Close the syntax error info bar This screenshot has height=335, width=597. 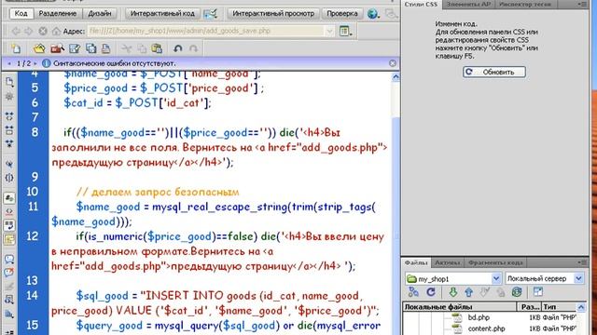tap(393, 63)
